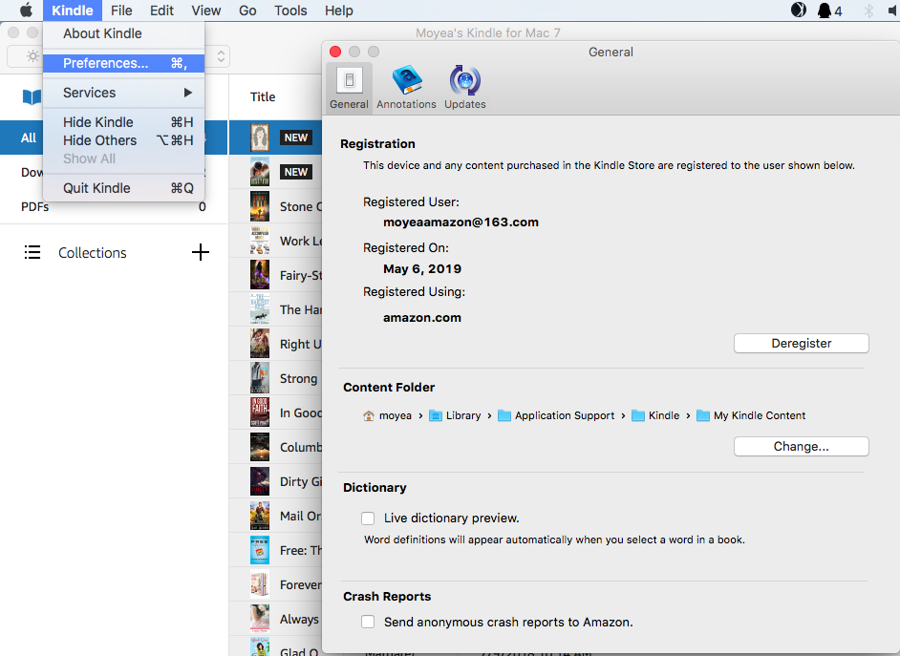Image resolution: width=900 pixels, height=656 pixels.
Task: Click the blue open-book library icon
Action: [32, 97]
